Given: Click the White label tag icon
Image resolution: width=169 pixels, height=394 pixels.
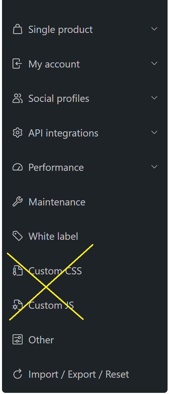Looking at the screenshot, I should pyautogui.click(x=18, y=236).
